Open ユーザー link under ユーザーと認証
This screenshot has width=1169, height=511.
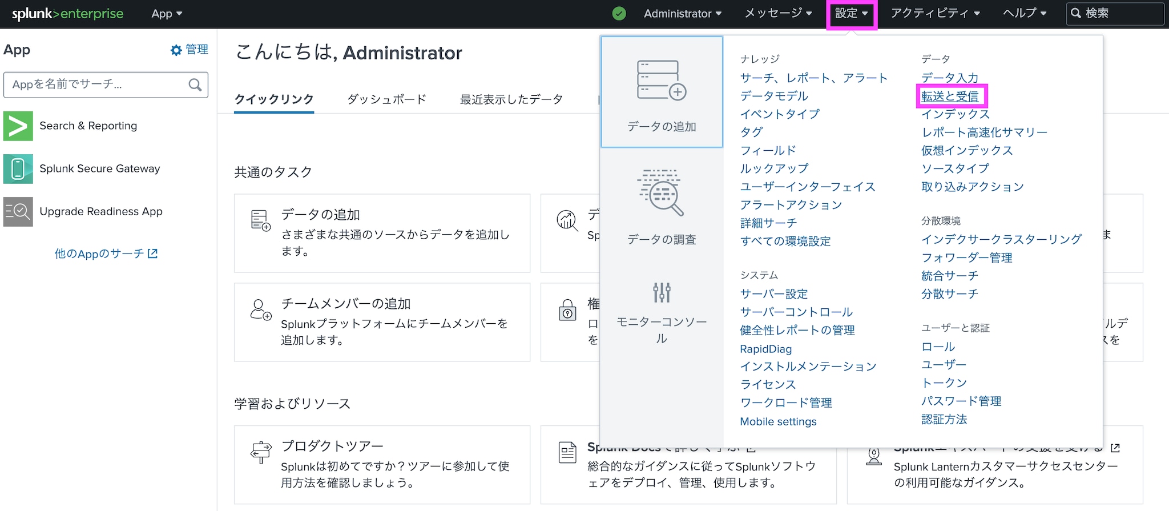click(944, 365)
